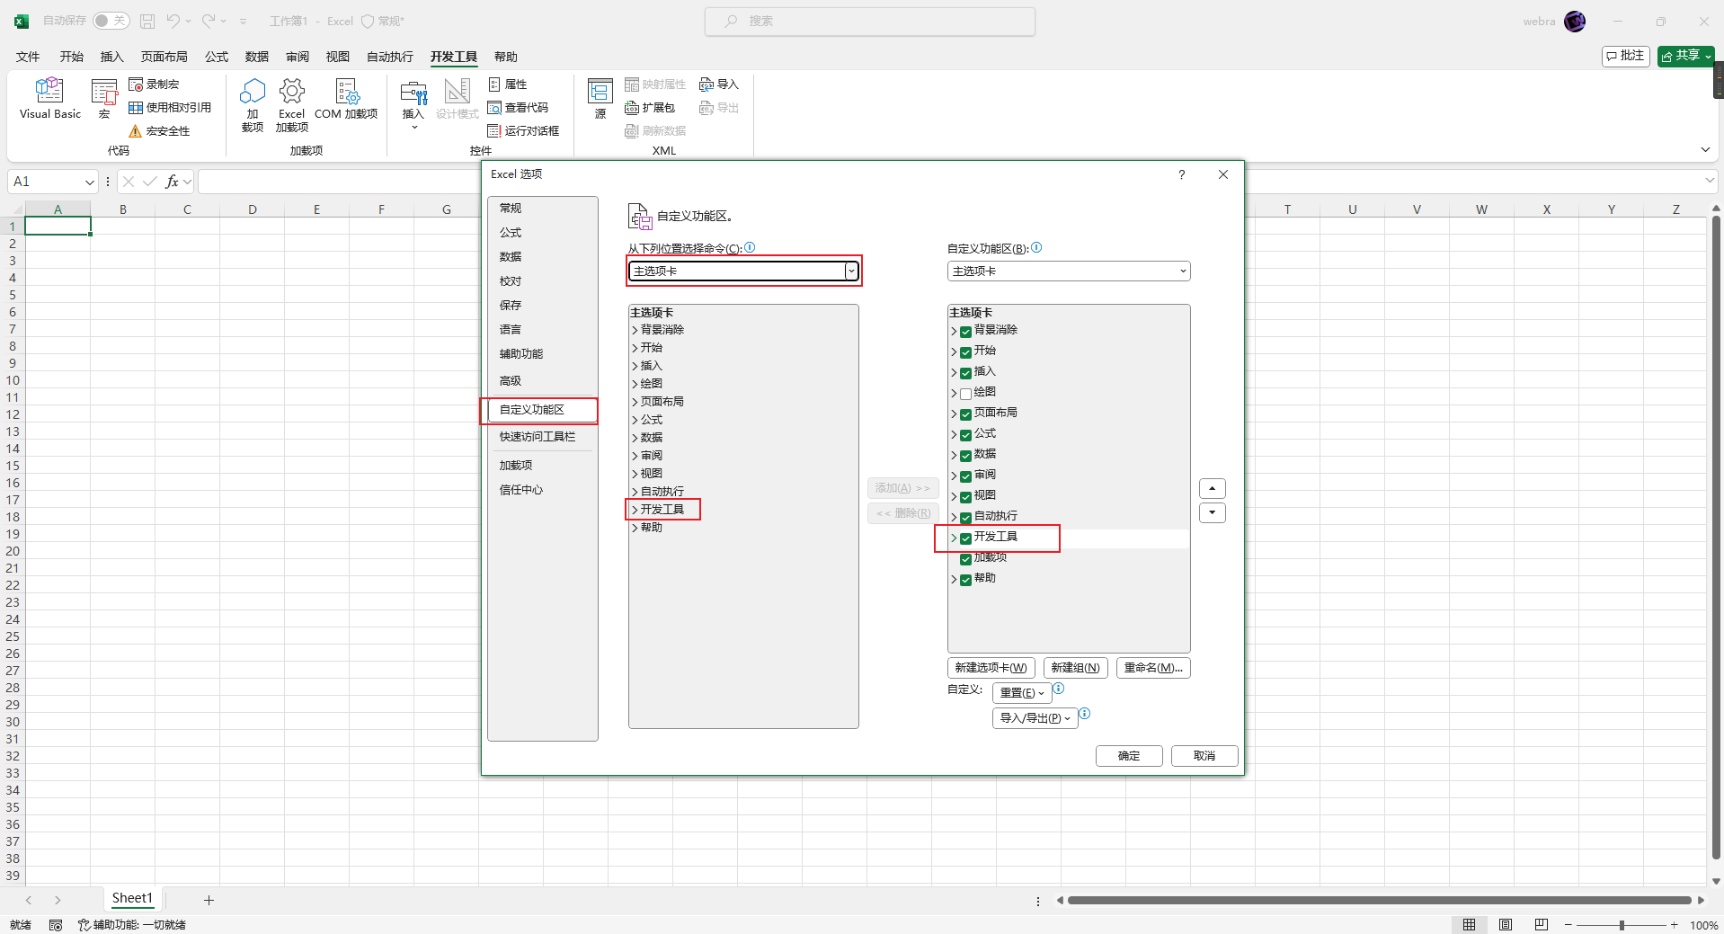Click 重命名 button
Viewport: 1724px width, 934px height.
click(x=1153, y=668)
